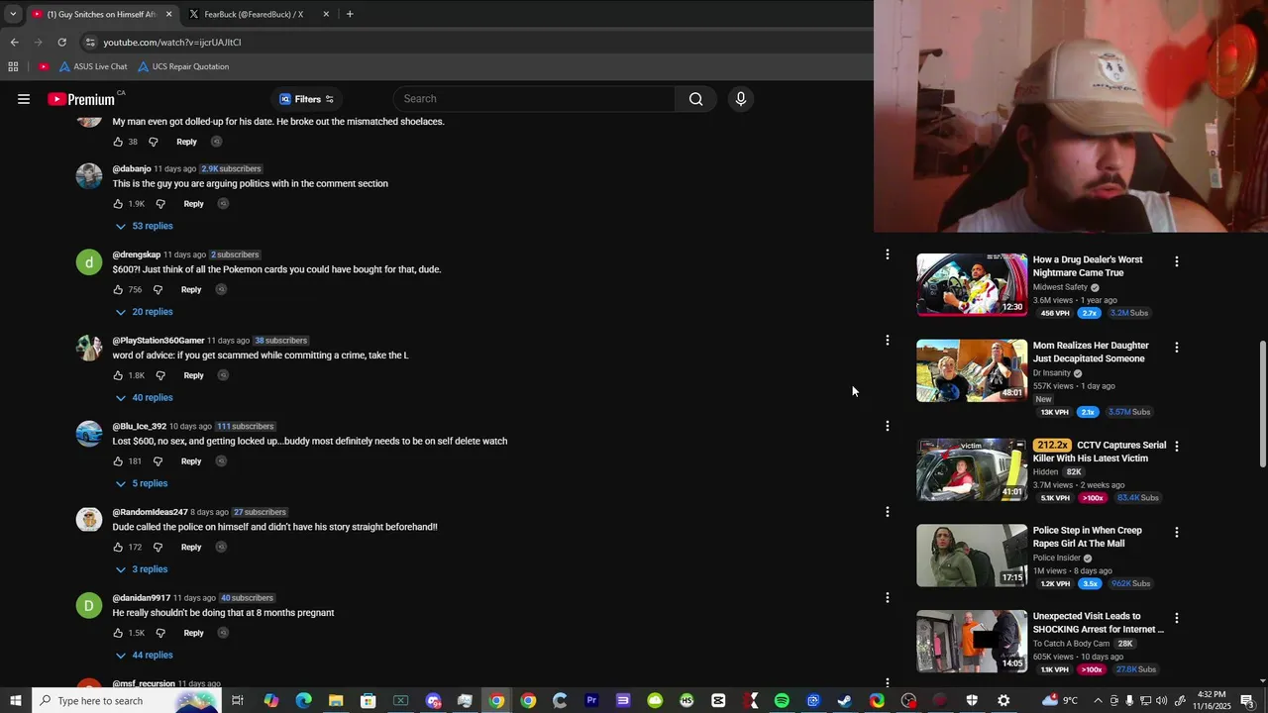This screenshot has height=713, width=1268.
Task: Expand 5 replies under @Blu_Ice_392
Action: coord(141,483)
